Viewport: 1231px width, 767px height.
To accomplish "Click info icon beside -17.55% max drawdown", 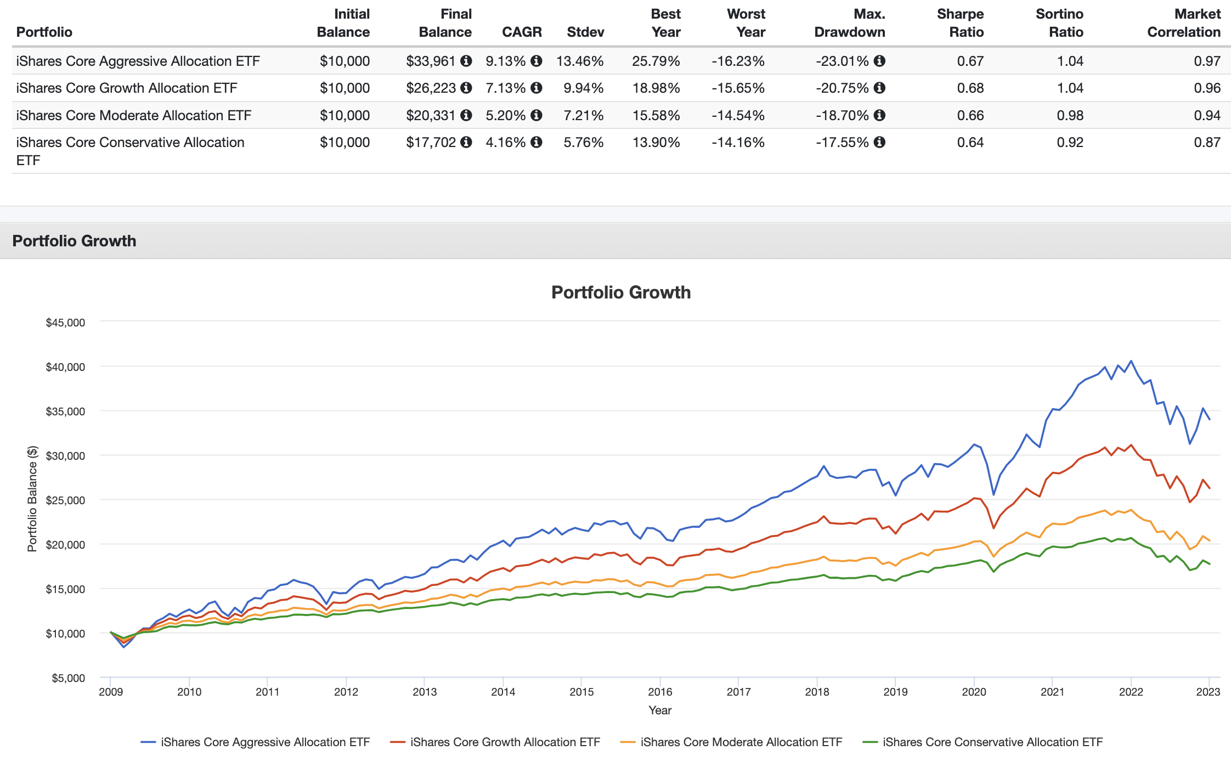I will pyautogui.click(x=879, y=142).
